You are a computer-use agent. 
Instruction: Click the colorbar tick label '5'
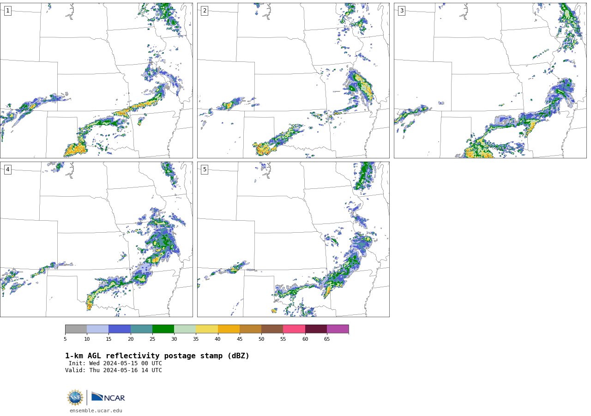[65, 339]
